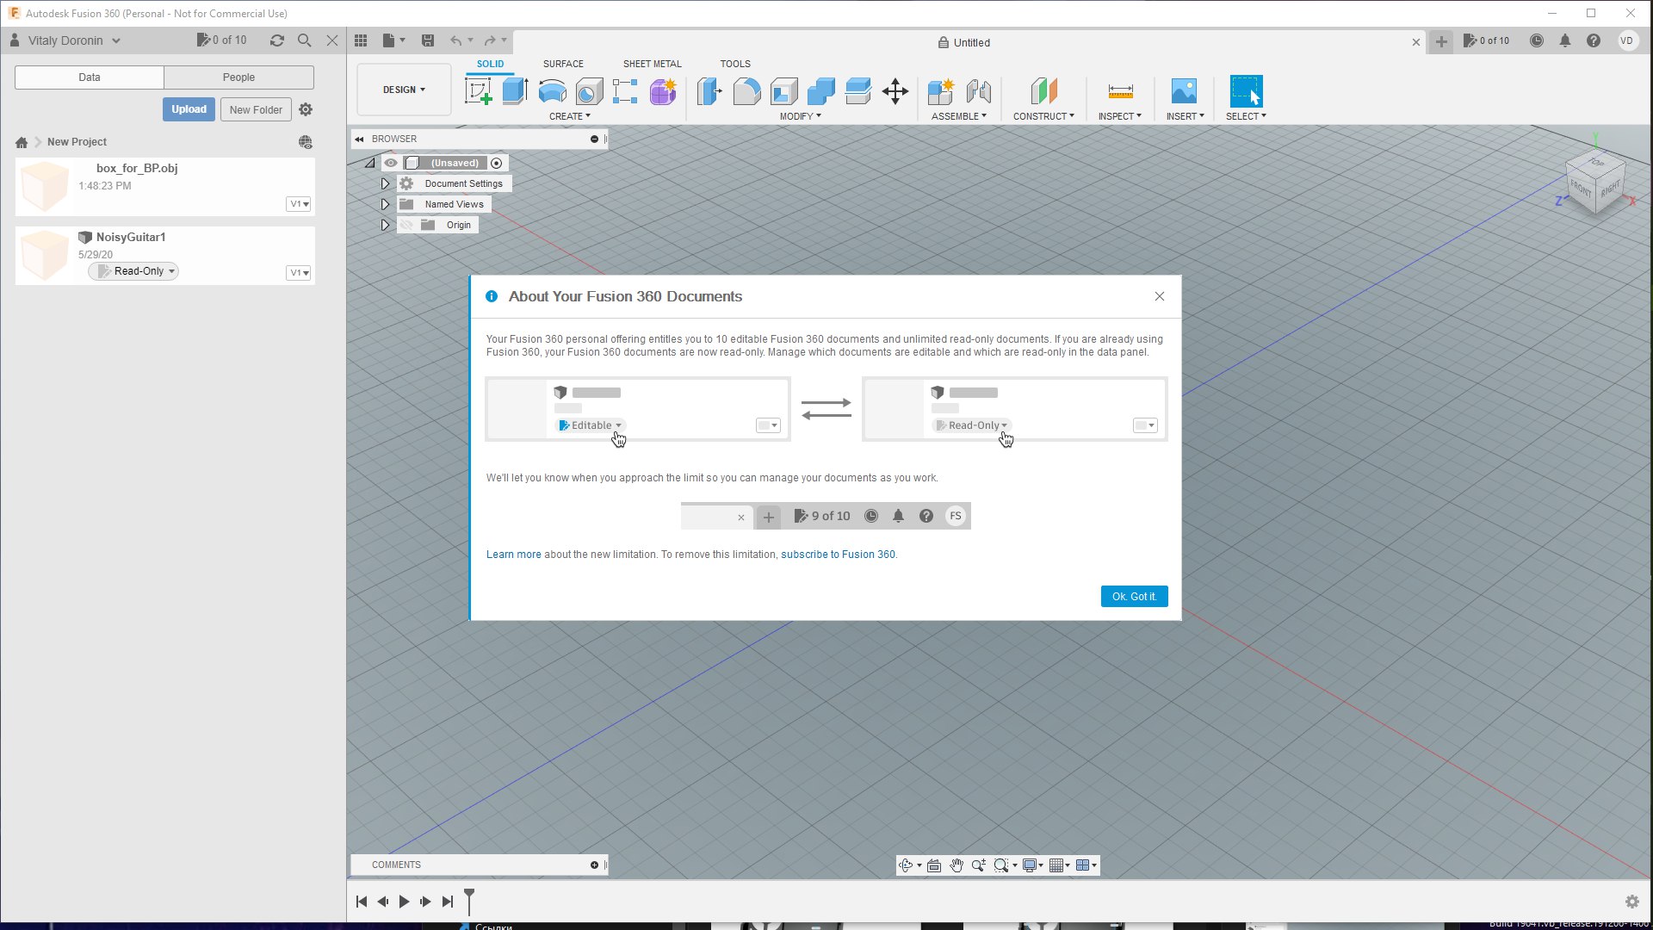The height and width of the screenshot is (930, 1653).
Task: Switch to the People tab
Action: tap(238, 77)
